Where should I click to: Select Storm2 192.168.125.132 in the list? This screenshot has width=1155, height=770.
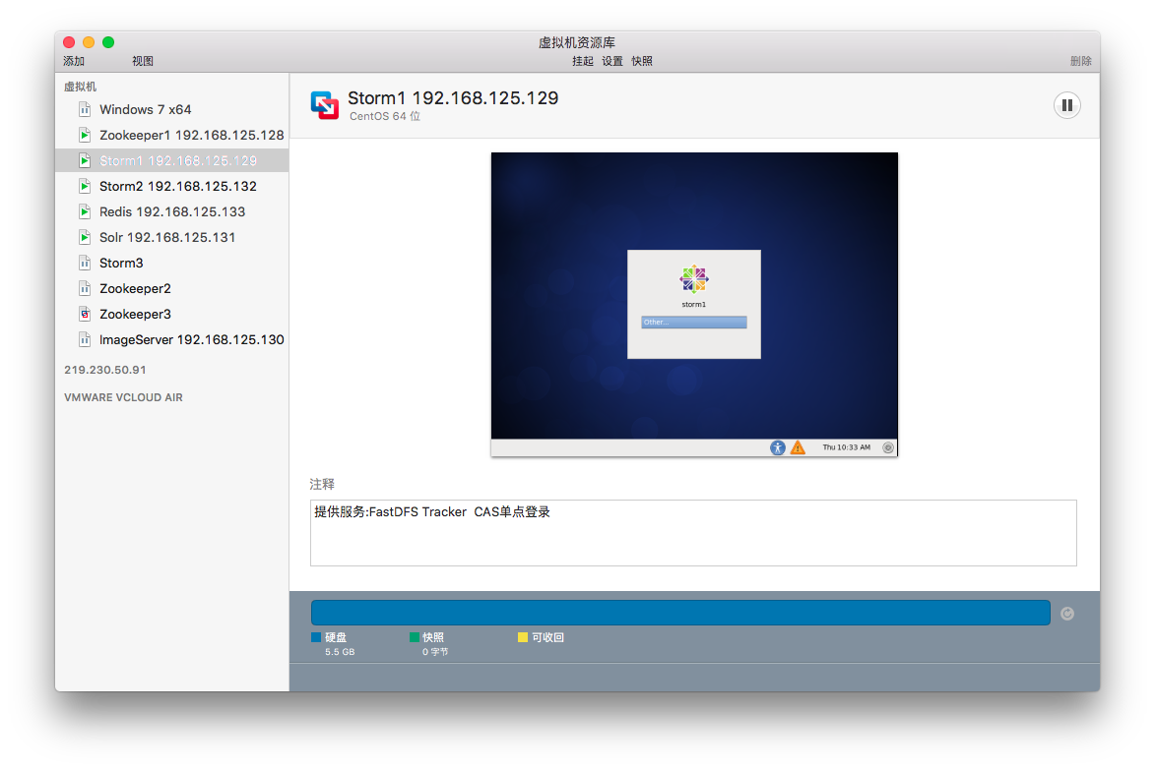177,186
